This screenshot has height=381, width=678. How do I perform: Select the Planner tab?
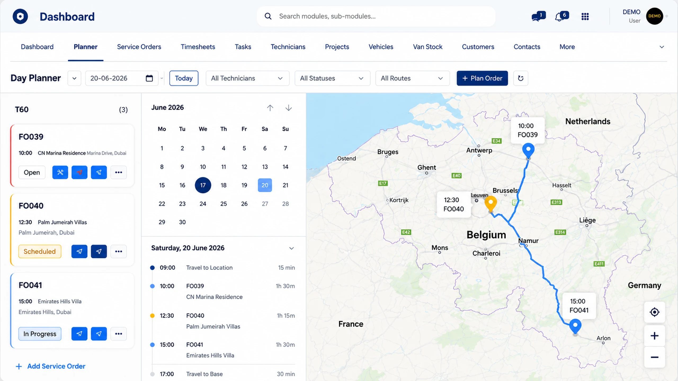click(x=86, y=47)
